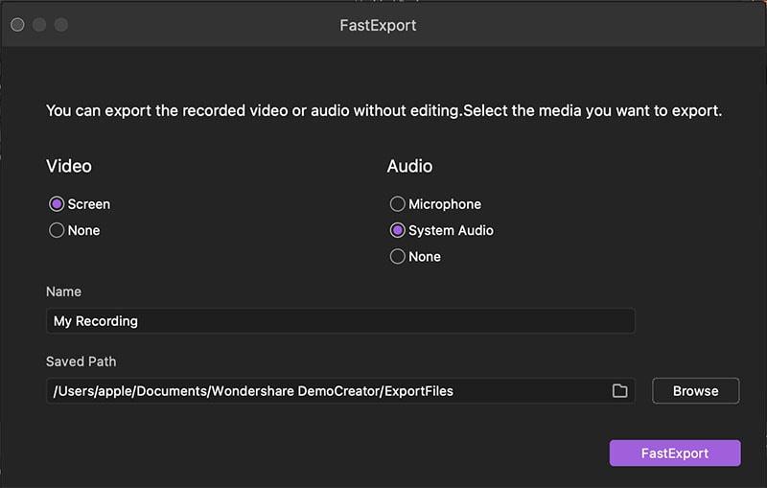
Task: Click the Video section heading
Action: [69, 166]
